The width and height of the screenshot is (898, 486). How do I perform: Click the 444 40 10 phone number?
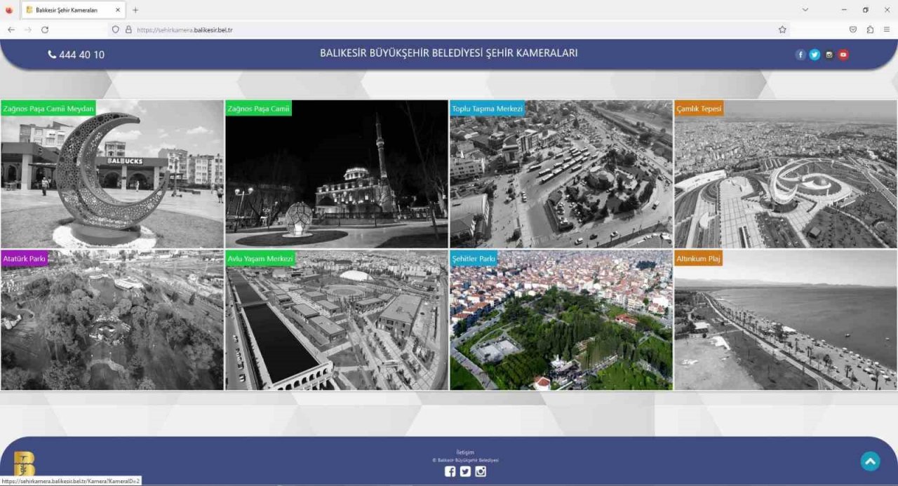(76, 54)
